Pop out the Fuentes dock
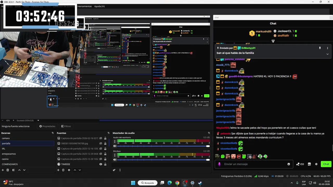 tap(108, 133)
